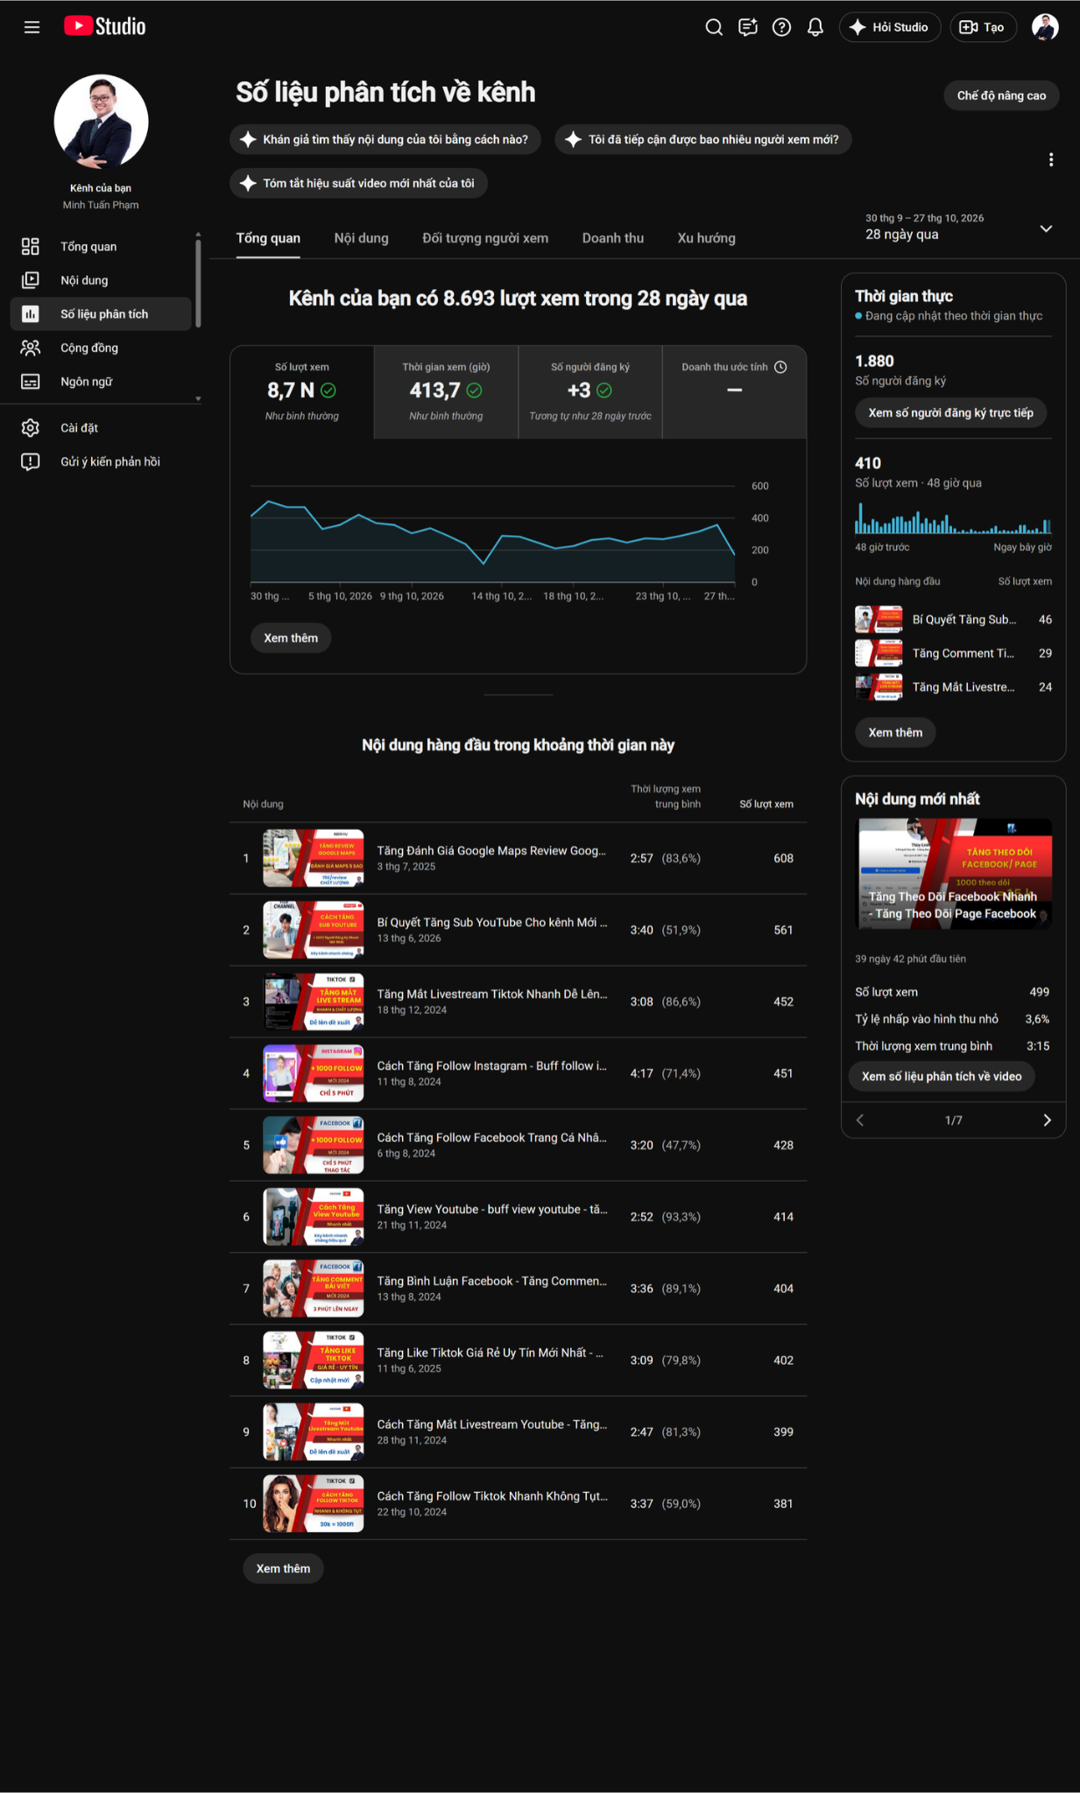Expand the 28 ngày qua date range dropdown
The image size is (1080, 1793).
(1046, 229)
